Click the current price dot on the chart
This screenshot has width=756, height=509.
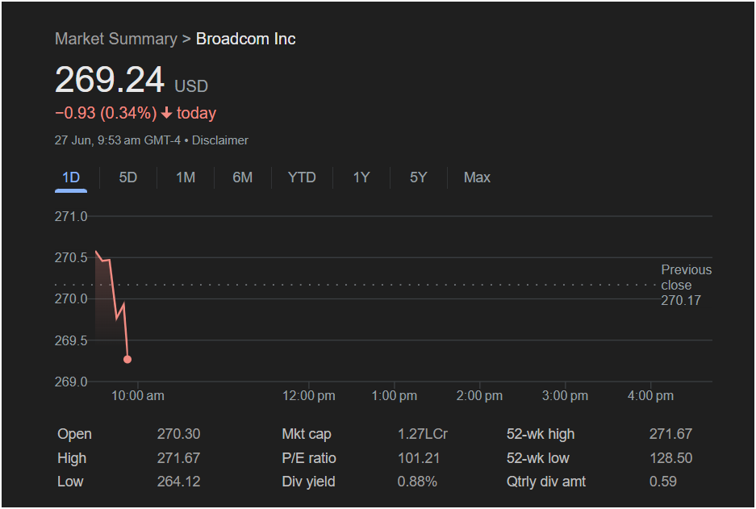127,359
